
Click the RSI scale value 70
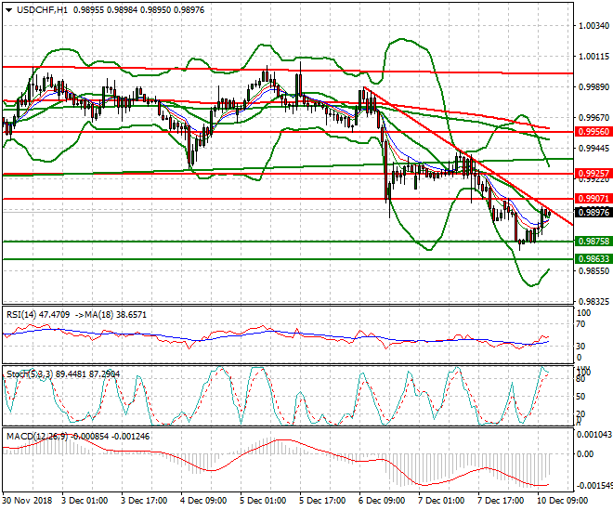(581, 324)
